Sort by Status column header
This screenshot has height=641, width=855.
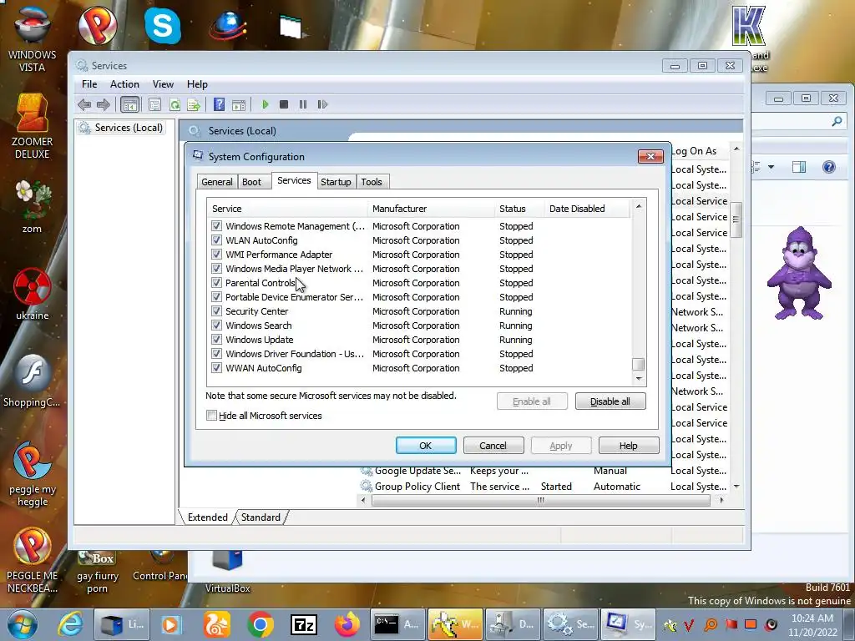[519, 208]
